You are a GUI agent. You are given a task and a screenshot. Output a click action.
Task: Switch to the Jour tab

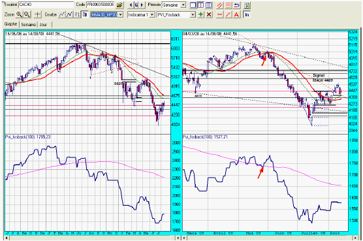pos(43,24)
